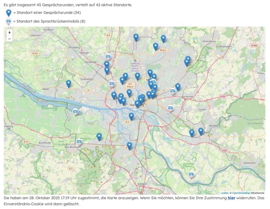Open the blue pin directly south of Hamburg center
This screenshot has width=270, height=209.
pos(131,116)
